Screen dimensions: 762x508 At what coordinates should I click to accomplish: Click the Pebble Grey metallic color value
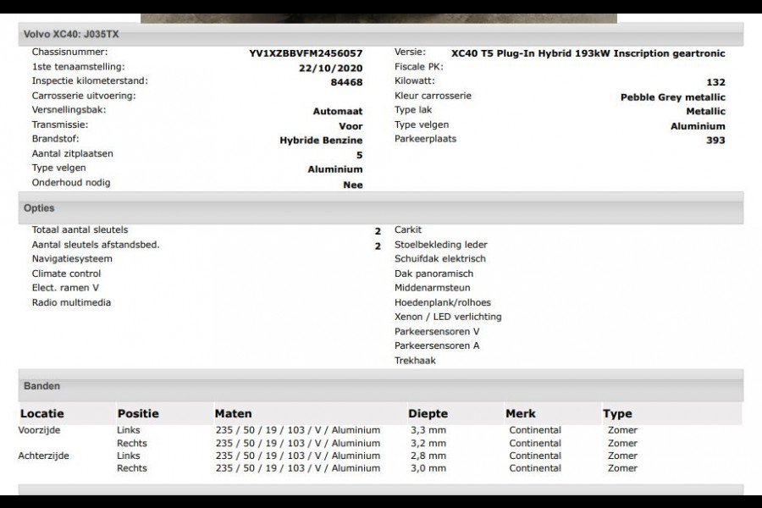coord(671,96)
